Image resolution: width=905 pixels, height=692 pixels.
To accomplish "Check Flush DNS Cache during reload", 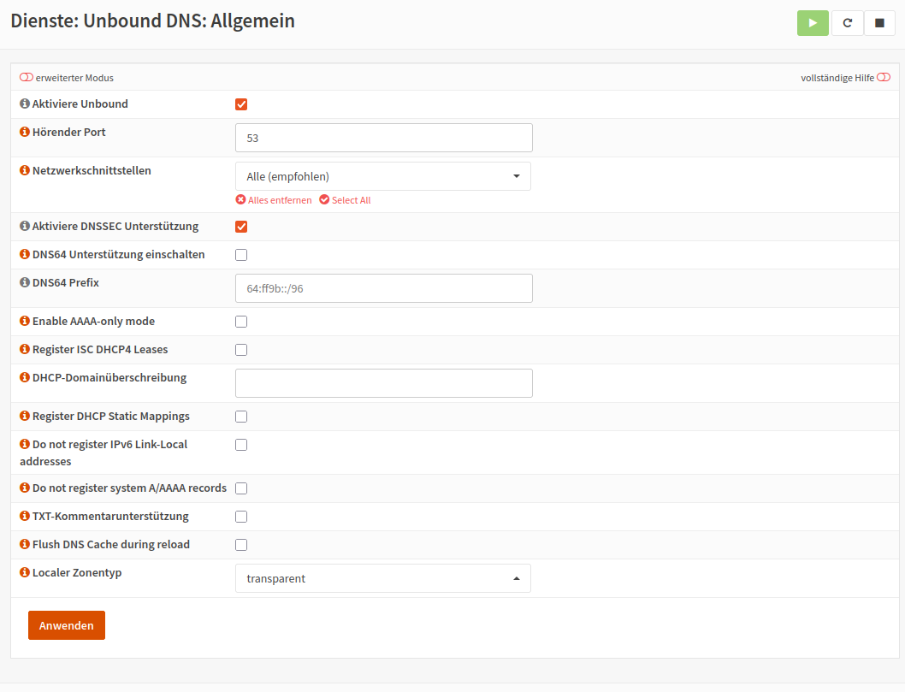I will 241,545.
